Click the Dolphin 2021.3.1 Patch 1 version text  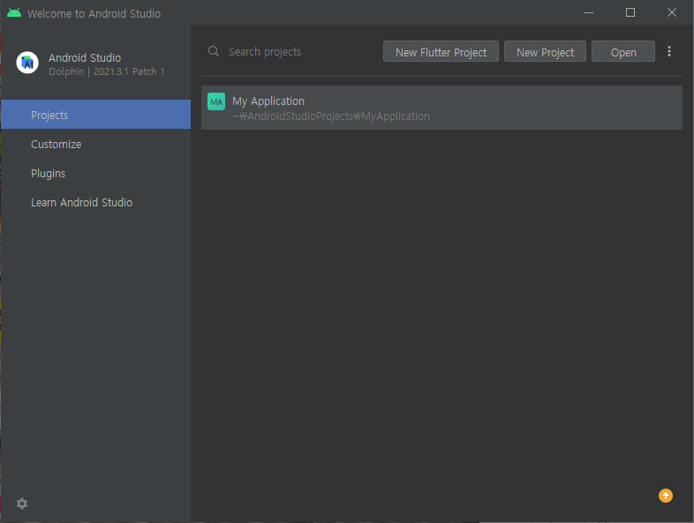[x=106, y=71]
